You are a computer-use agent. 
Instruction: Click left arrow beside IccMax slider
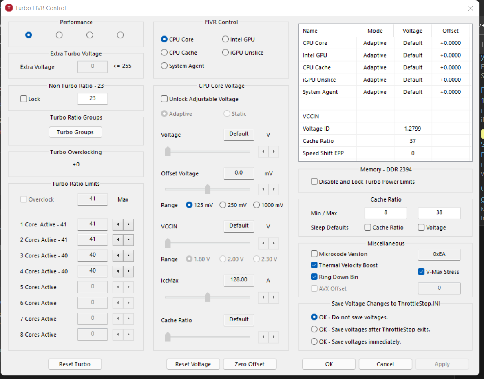[x=263, y=297]
